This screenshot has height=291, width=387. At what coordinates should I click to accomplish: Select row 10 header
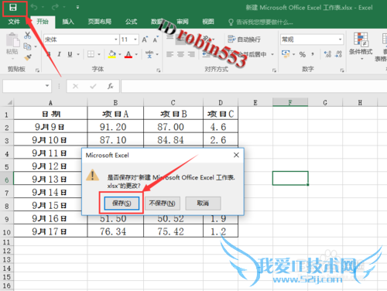pyautogui.click(x=7, y=231)
